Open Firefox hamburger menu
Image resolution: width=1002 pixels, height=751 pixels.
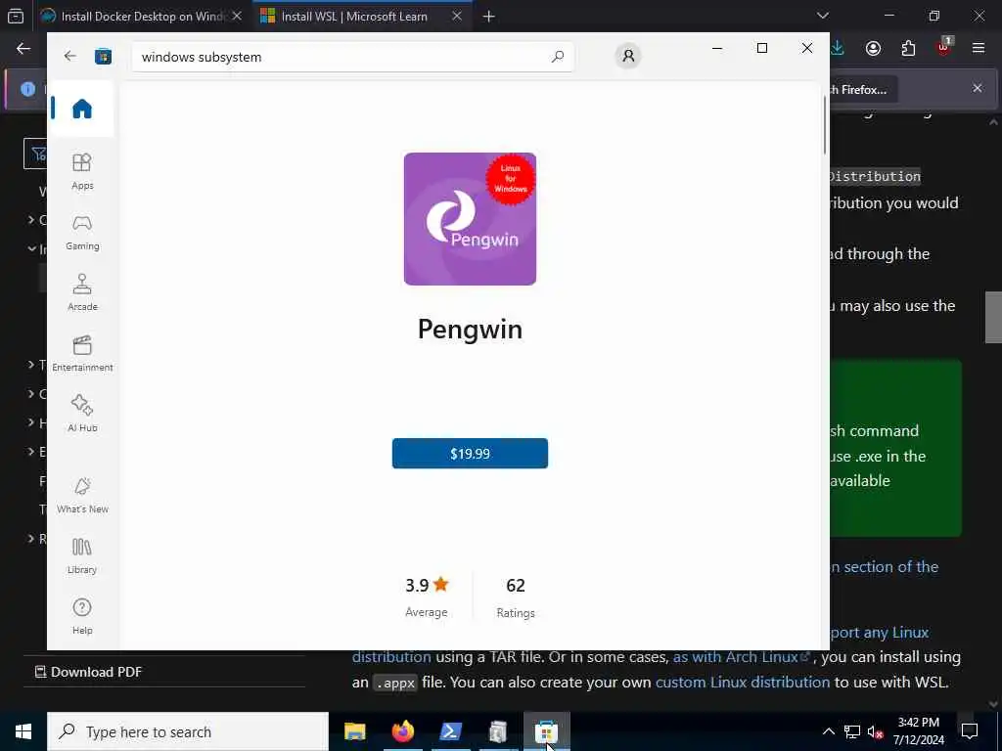tap(979, 48)
